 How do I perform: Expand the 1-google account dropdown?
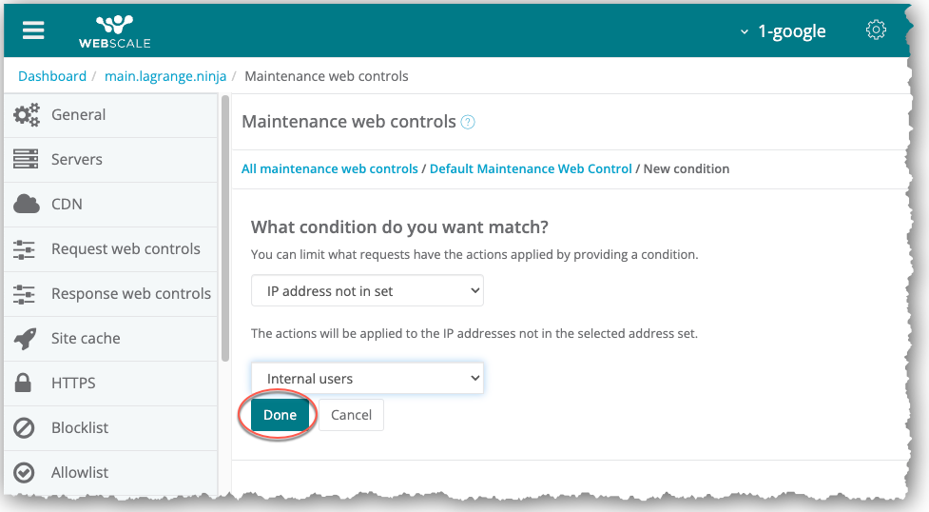[x=783, y=31]
